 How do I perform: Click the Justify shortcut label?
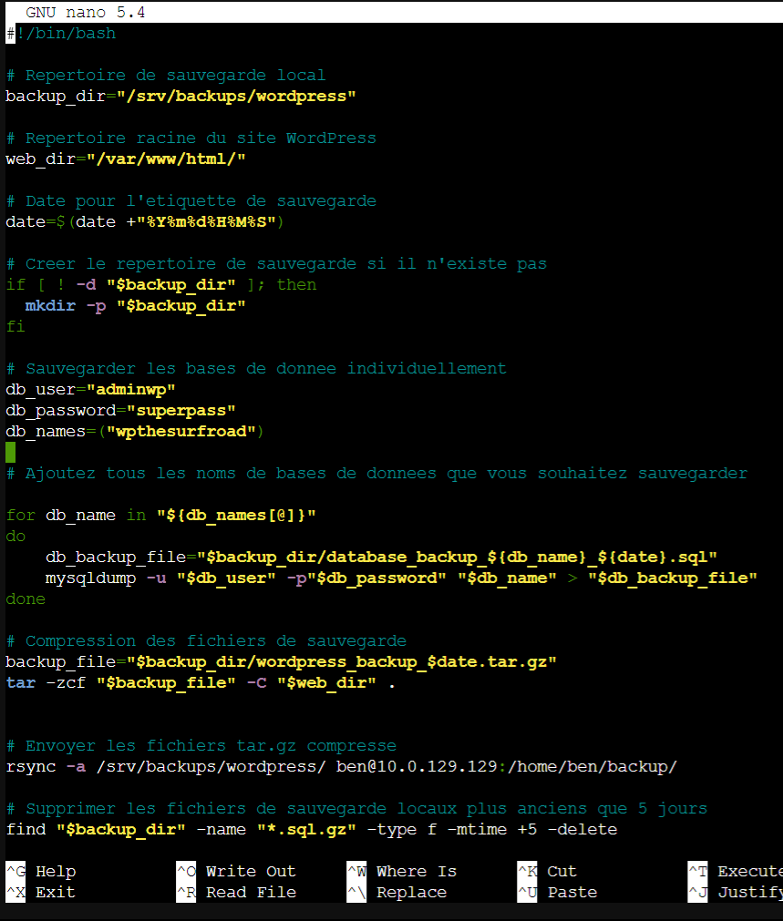(x=748, y=893)
